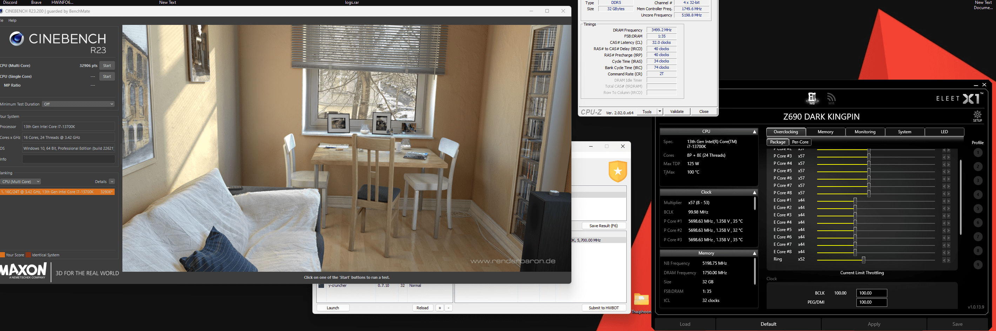This screenshot has width=996, height=331.
Task: Click Default in ELEET X1
Action: [768, 324]
